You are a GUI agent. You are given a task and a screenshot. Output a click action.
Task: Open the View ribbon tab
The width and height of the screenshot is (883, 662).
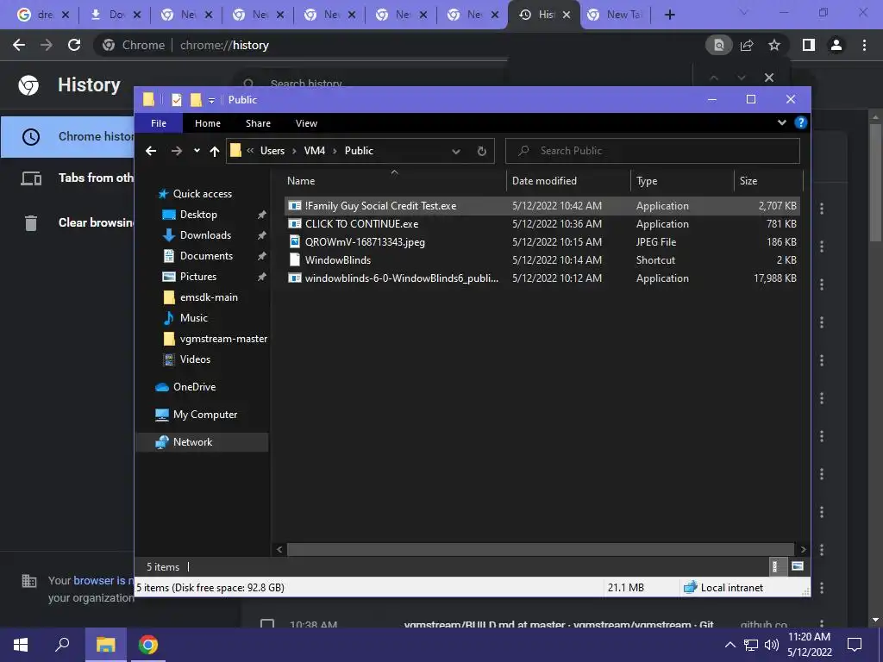click(306, 123)
